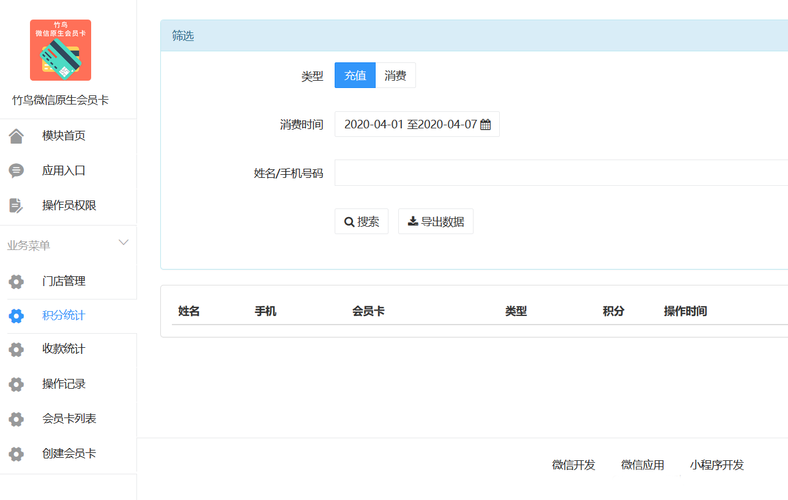Open 收款统计 page
Screen dimensions: 788x500
pyautogui.click(x=64, y=349)
